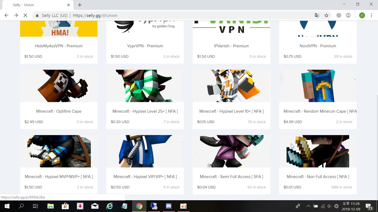Open Minecraft - Hypixel VIP/VIP+ listing

click(x=145, y=177)
